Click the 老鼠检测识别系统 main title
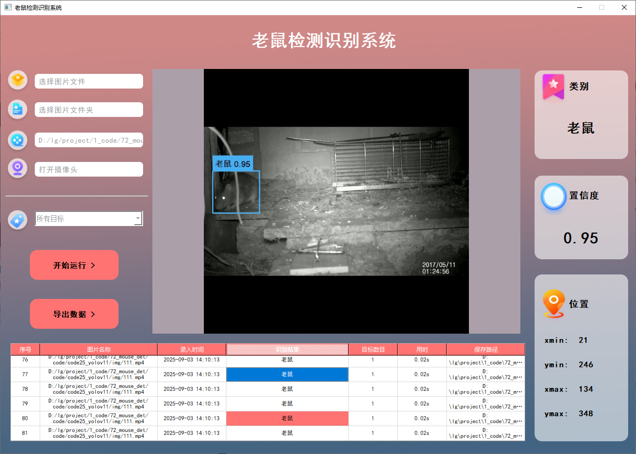 pyautogui.click(x=324, y=41)
